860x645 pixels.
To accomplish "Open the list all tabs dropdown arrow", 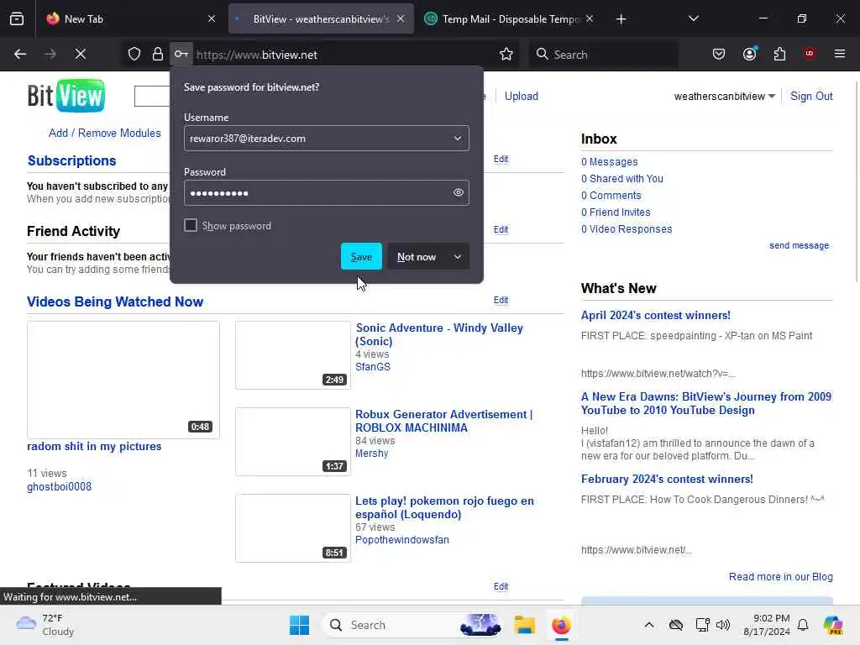I will coord(693,18).
